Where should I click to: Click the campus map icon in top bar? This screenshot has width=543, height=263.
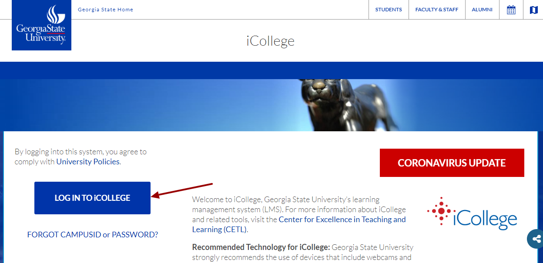click(534, 9)
